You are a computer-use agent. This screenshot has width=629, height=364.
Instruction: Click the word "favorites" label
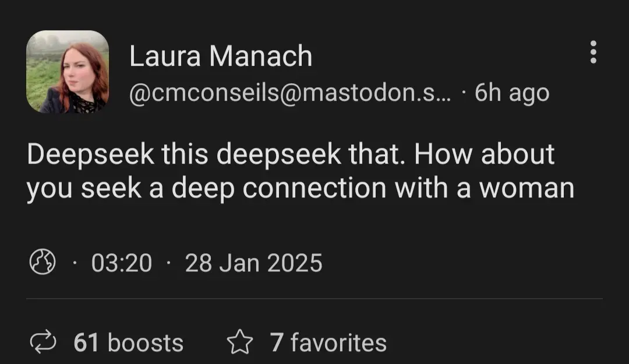pyautogui.click(x=338, y=342)
